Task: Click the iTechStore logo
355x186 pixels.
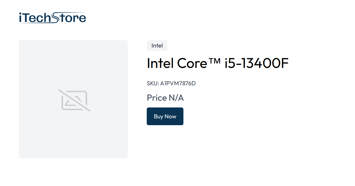Action: 52,17
